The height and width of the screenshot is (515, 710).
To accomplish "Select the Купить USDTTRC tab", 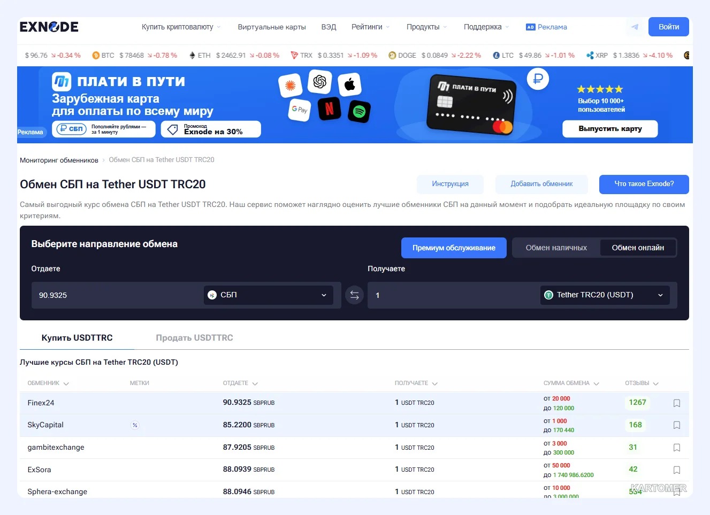I will click(77, 338).
